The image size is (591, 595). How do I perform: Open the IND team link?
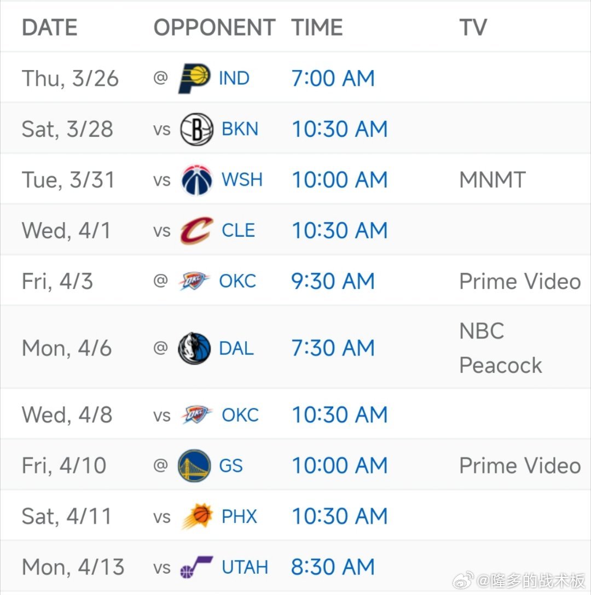point(234,79)
